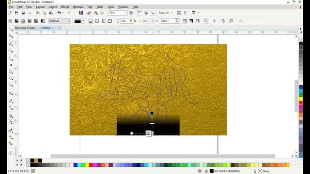Click the Open file icon
The width and height of the screenshot is (310, 174).
tap(16, 13)
